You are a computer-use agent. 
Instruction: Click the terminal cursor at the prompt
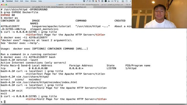(5, 102)
